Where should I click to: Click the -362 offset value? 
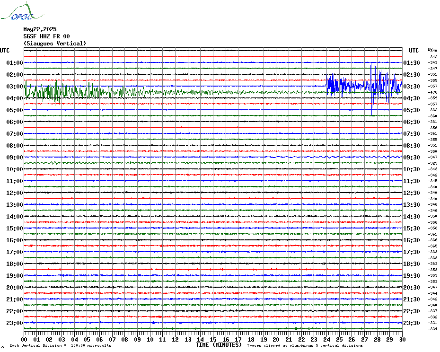click(x=433, y=110)
